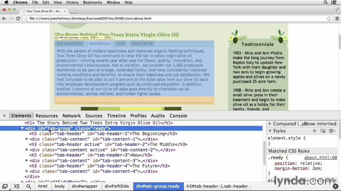This screenshot has width=341, height=191.
Task: Click the h3#tab-header-1.tab-header breadcrumb
Action: (x=217, y=186)
